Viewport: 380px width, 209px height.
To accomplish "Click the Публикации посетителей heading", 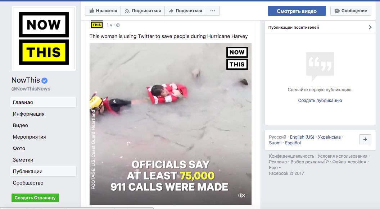I will [x=294, y=27].
